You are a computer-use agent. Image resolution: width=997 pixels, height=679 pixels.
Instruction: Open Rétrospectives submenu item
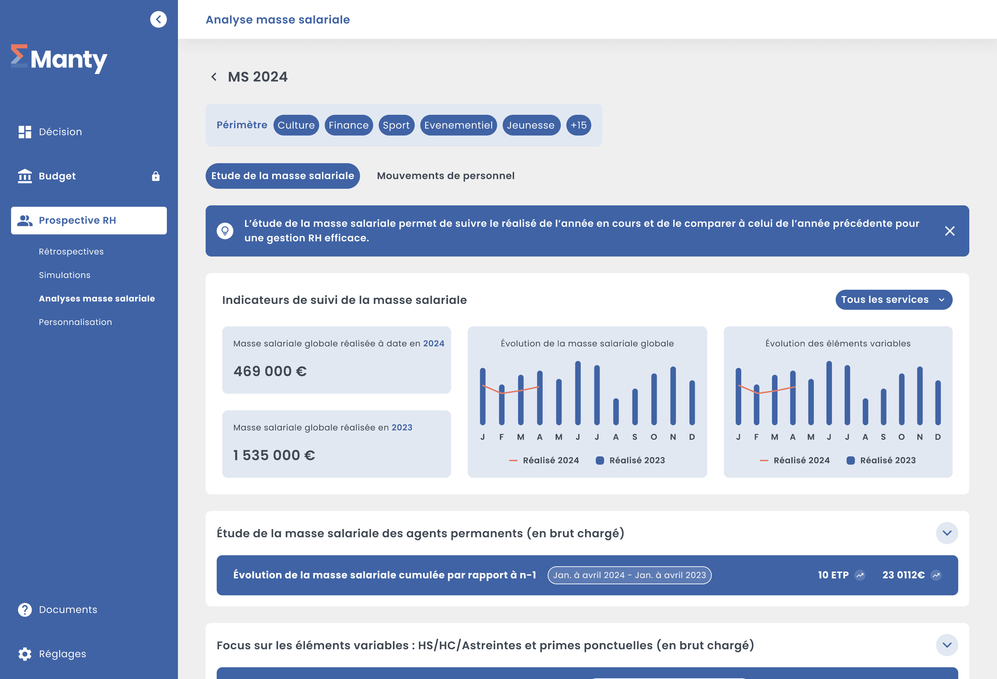coord(71,251)
